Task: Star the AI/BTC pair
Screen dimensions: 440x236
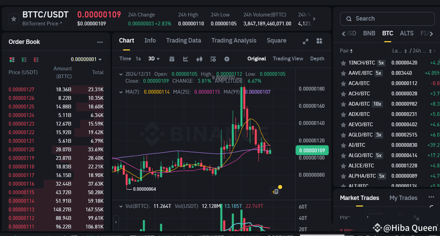Action: [343, 145]
